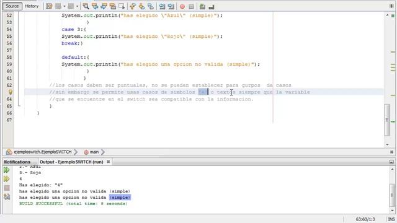This screenshot has width=397, height=223.
Task: Open the Back history dropdown arrow
Action: (65, 6)
